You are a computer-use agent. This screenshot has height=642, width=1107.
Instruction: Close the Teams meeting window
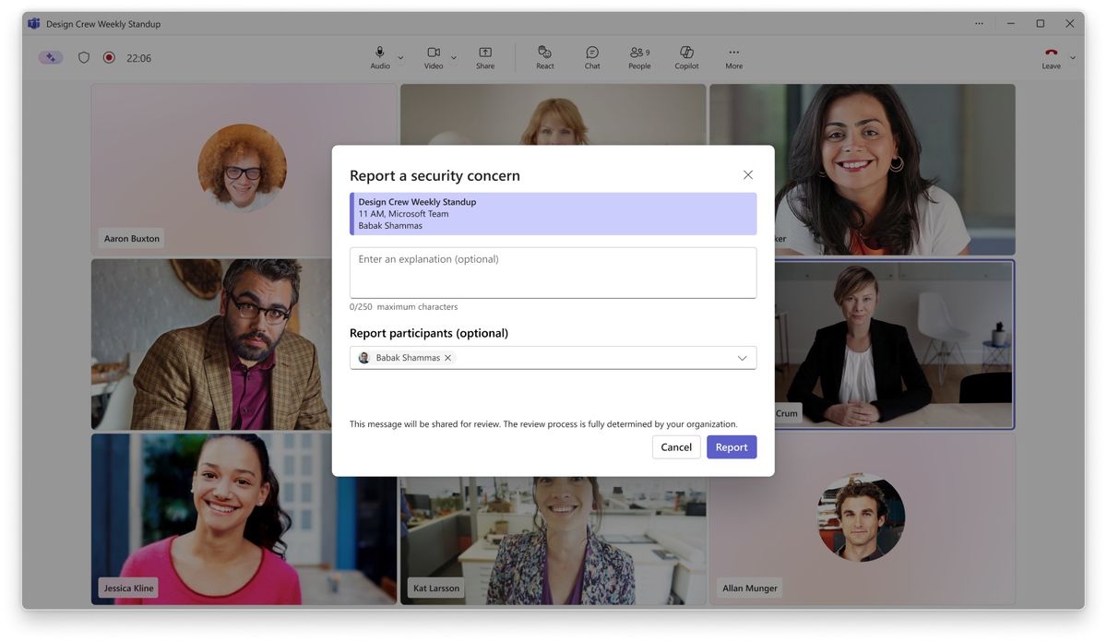1070,23
